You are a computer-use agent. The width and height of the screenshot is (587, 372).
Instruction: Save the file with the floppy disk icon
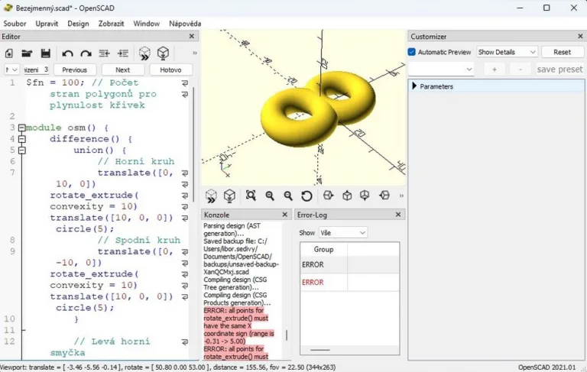pos(46,53)
